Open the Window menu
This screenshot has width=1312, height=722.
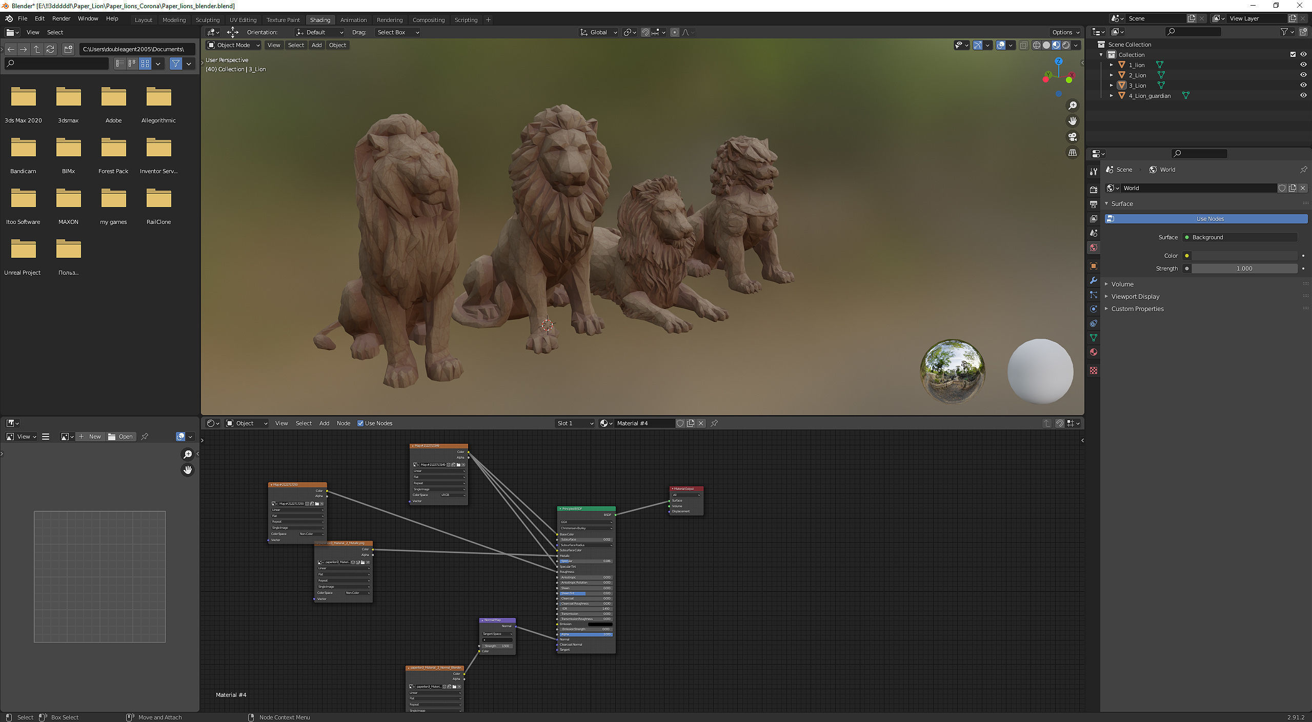tap(88, 18)
